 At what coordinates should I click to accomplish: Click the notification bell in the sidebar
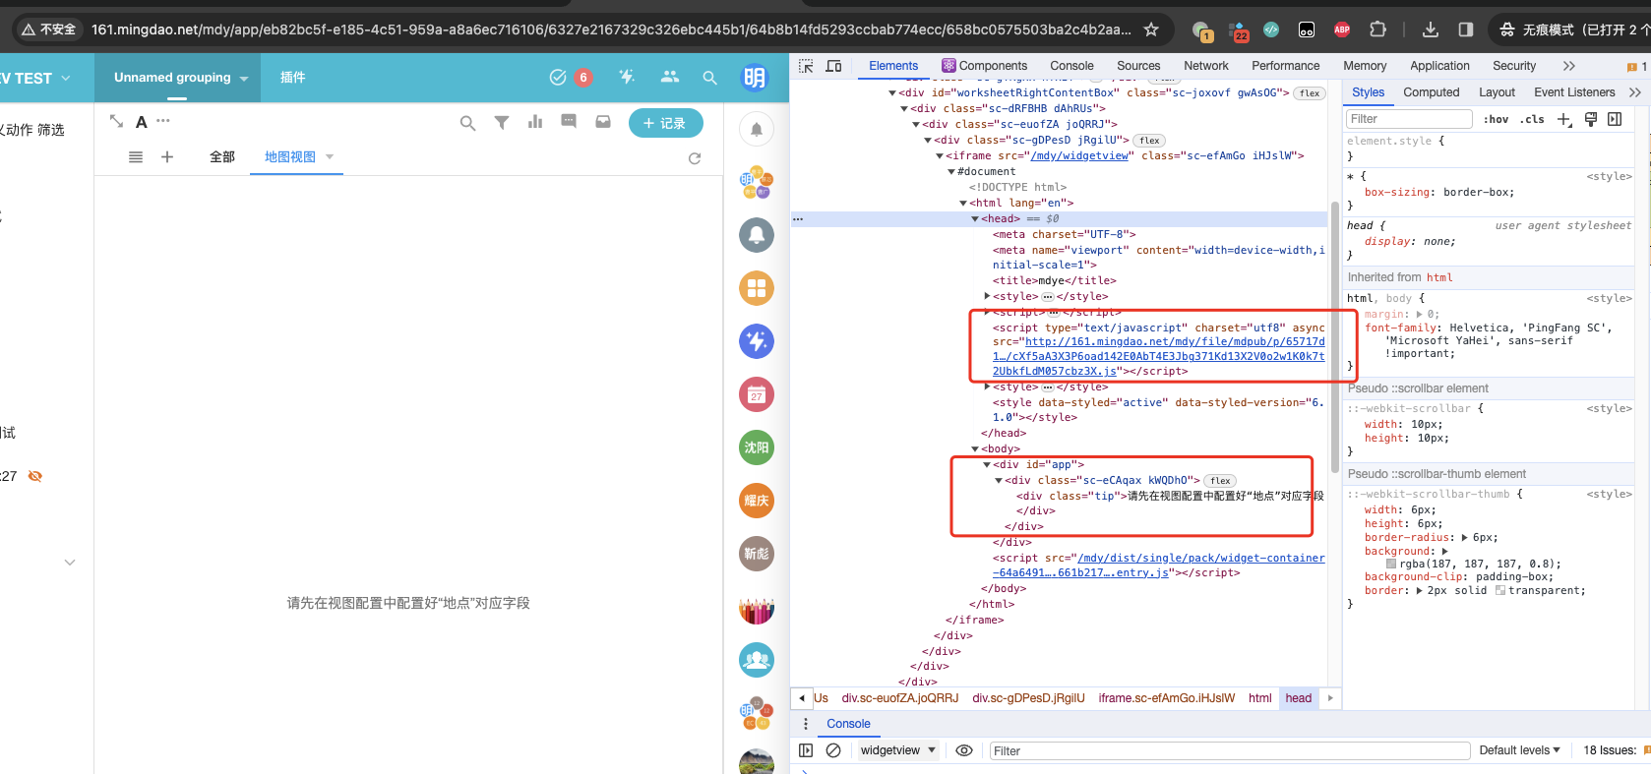756,129
